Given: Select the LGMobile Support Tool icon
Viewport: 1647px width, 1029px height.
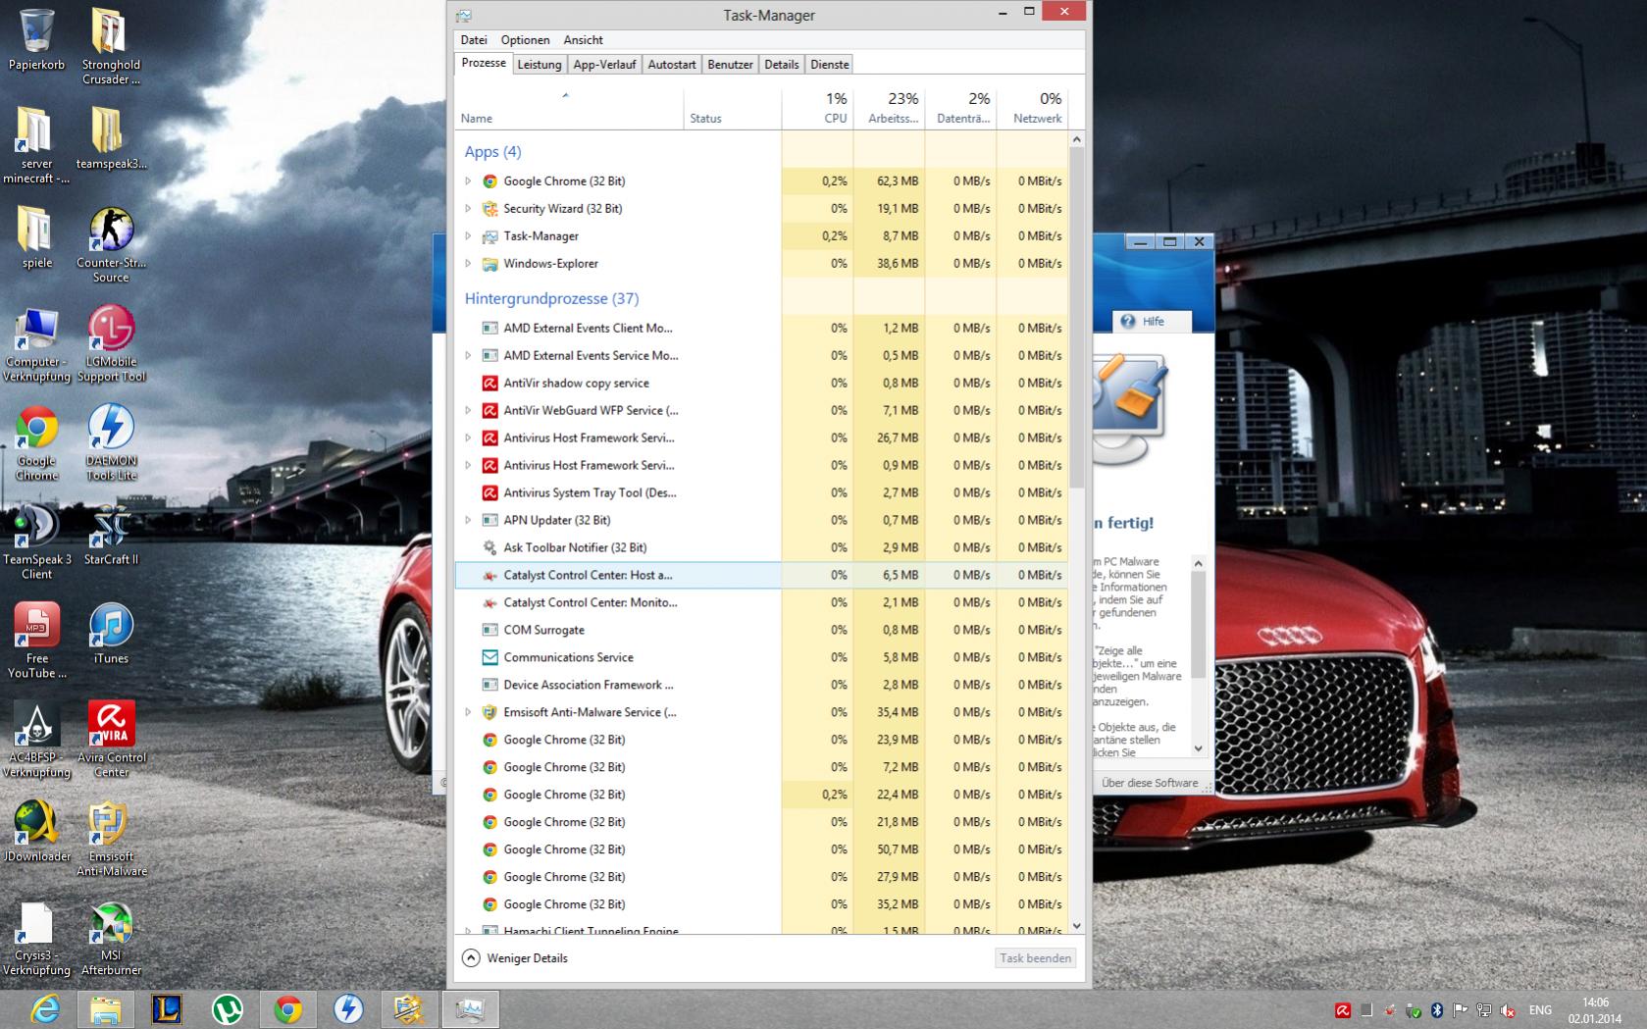Looking at the screenshot, I should (x=110, y=342).
